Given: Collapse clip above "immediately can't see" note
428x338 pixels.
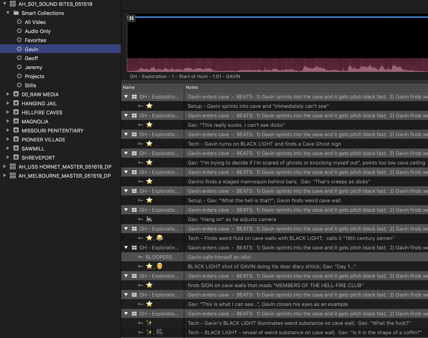Looking at the screenshot, I should pos(126,97).
